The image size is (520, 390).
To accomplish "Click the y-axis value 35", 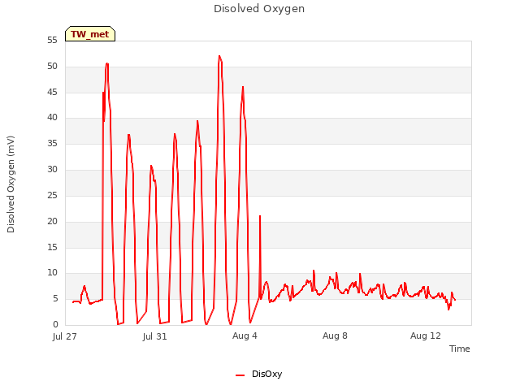I will click(52, 144).
